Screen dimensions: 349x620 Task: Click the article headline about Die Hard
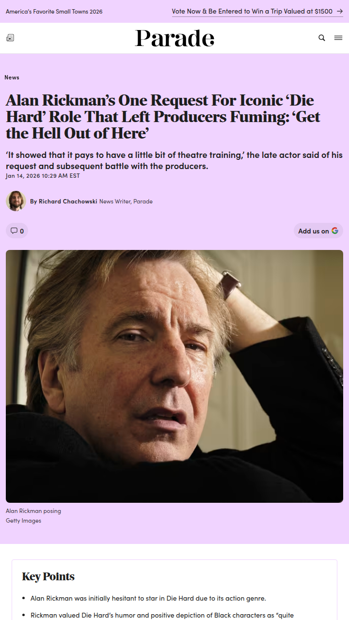coord(163,116)
